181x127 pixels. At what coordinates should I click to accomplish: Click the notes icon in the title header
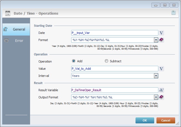pos(173,13)
